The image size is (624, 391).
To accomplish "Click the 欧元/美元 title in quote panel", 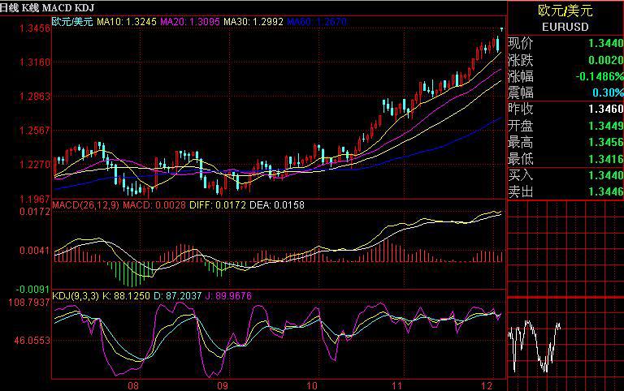I will click(x=565, y=11).
